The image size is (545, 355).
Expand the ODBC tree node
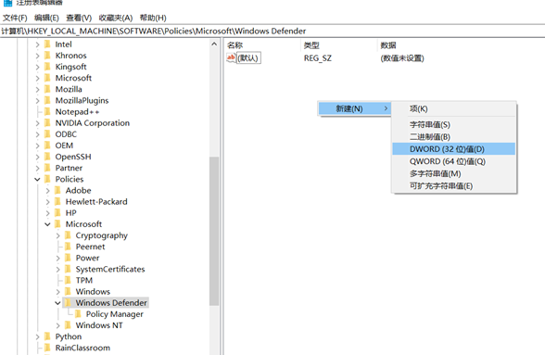click(x=37, y=134)
